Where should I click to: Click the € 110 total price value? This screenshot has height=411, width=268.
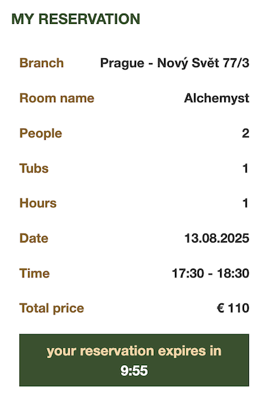(233, 308)
